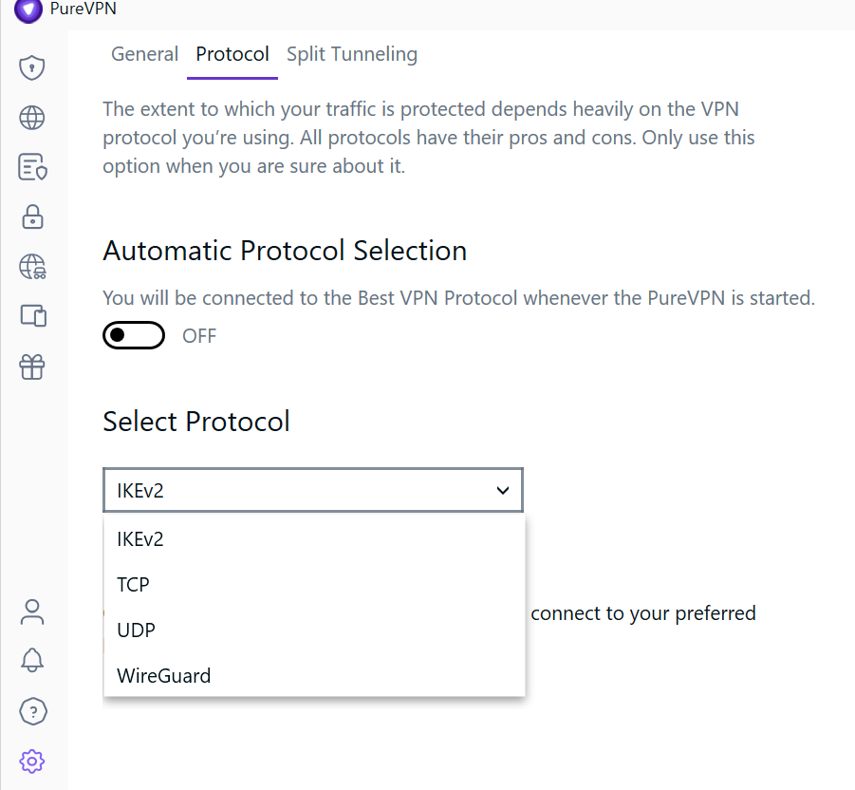Select UDP in the protocol list
The width and height of the screenshot is (855, 790).
tap(136, 630)
